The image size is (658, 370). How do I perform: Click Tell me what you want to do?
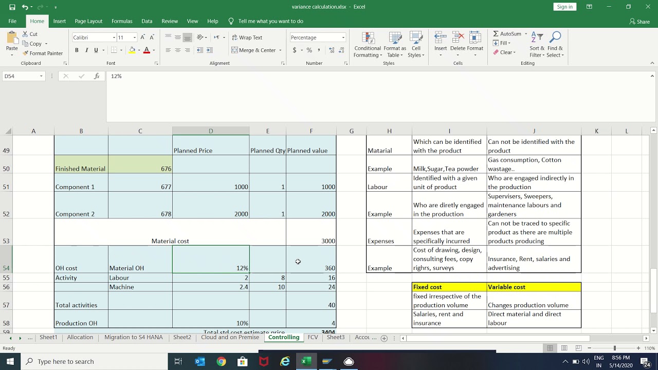tap(270, 21)
